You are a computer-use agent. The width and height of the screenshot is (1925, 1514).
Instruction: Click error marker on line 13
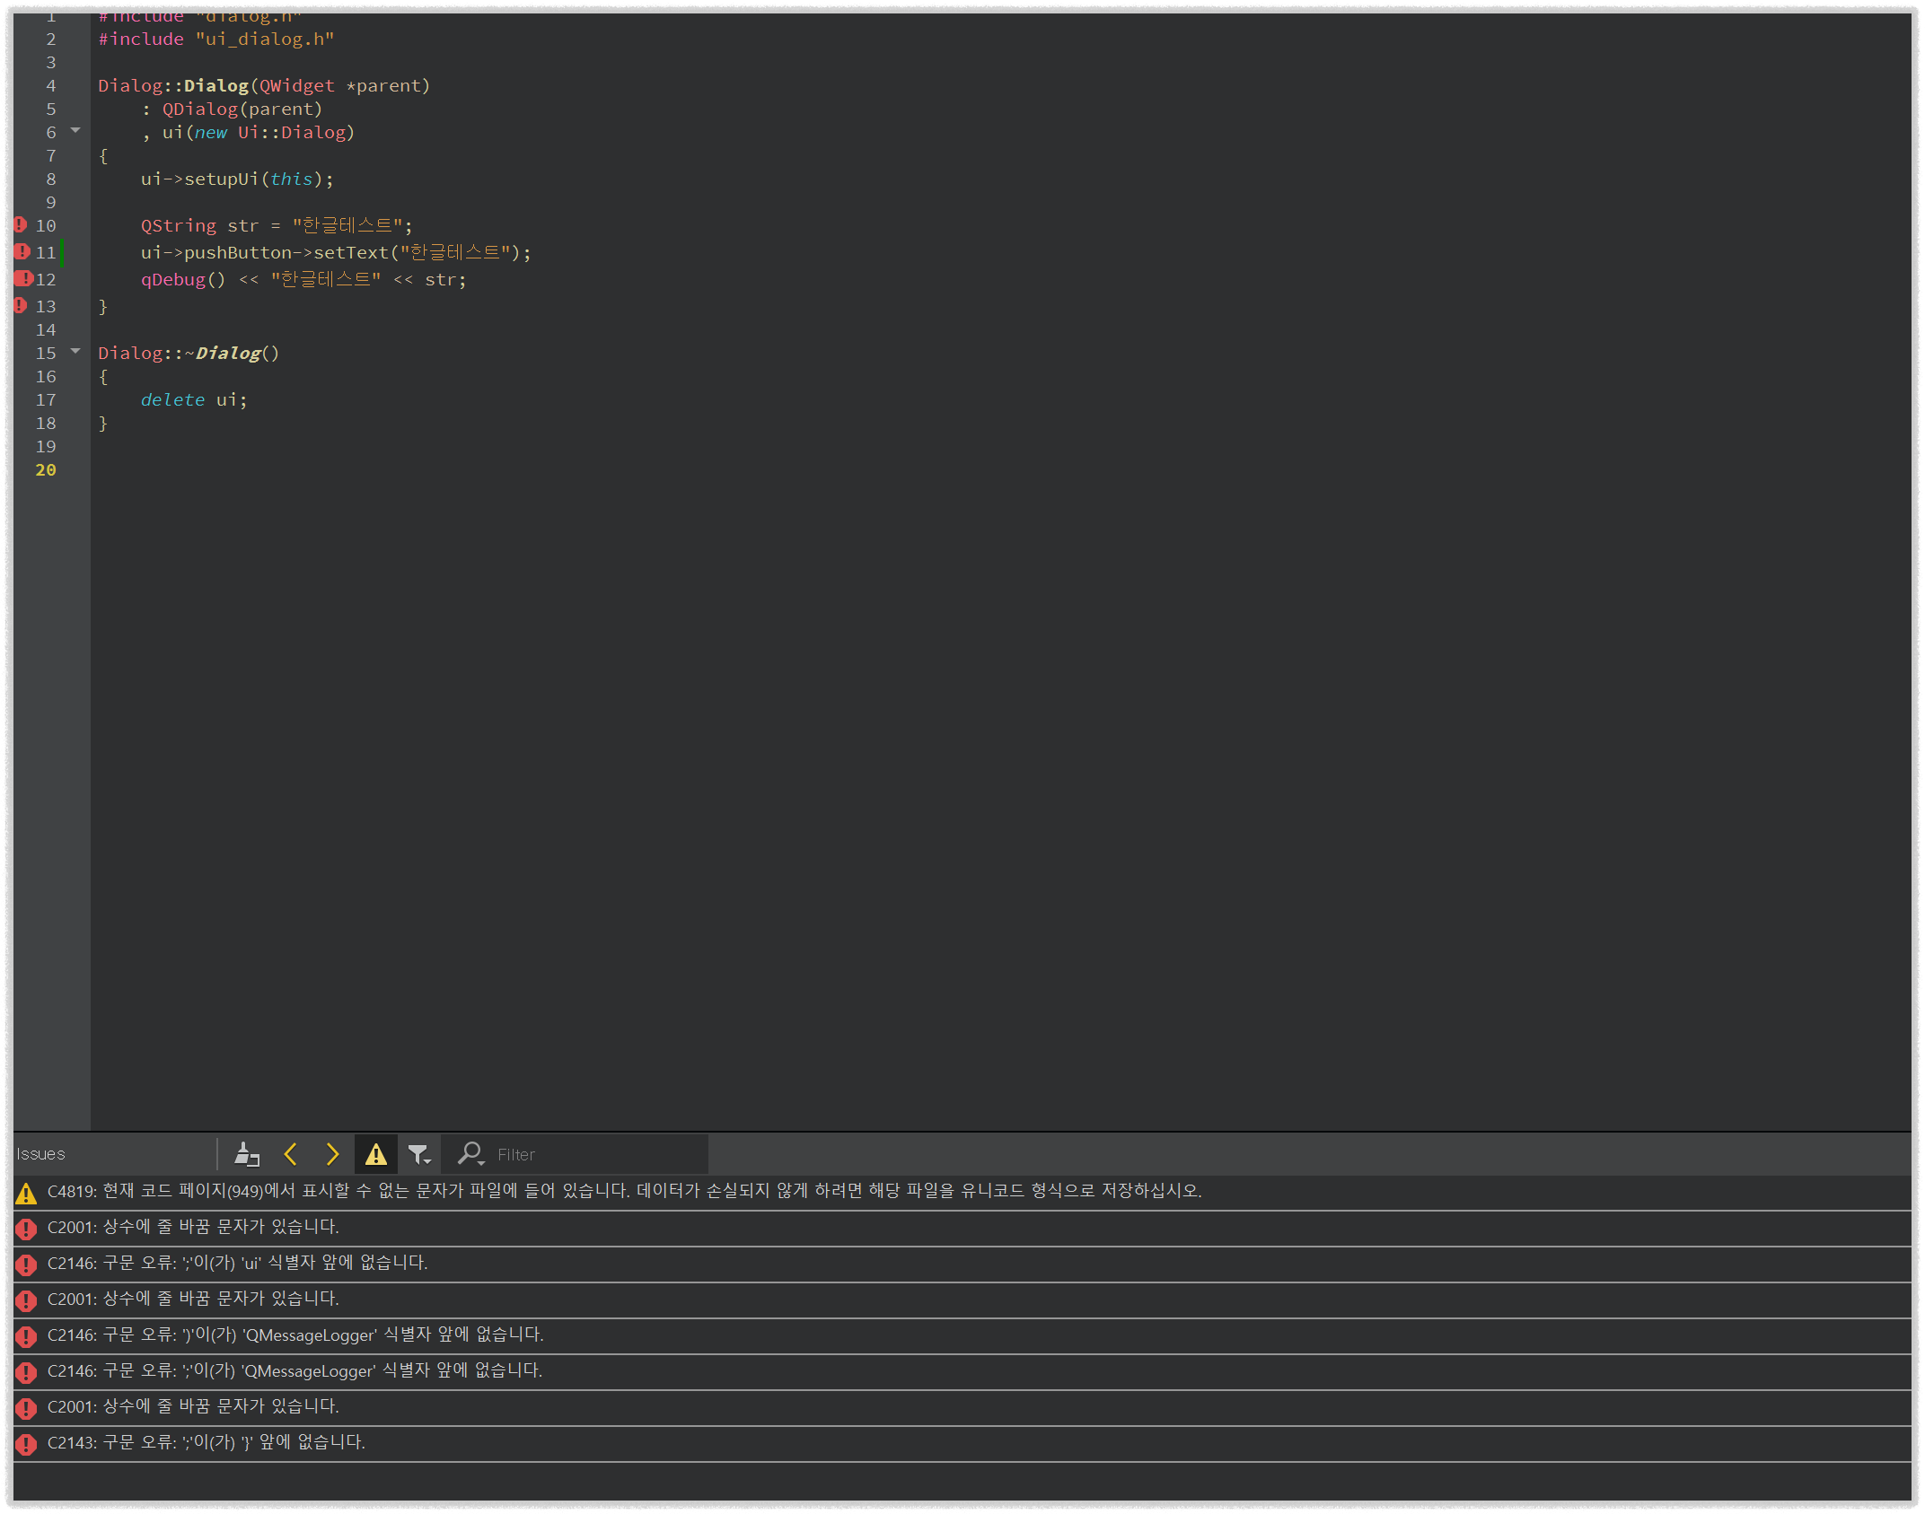tap(21, 306)
